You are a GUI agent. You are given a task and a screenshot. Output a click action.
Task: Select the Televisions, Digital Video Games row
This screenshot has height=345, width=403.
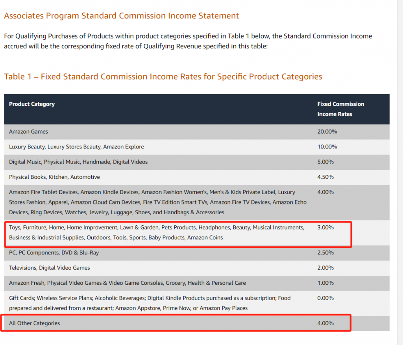[50, 268]
